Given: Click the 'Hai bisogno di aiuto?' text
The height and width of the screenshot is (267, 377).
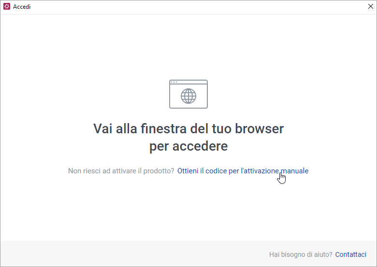Looking at the screenshot, I should point(300,254).
